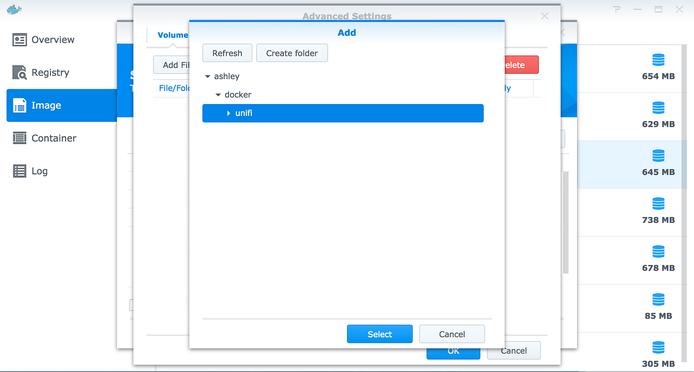
Task: Switch to the Volume tab
Action: point(173,35)
